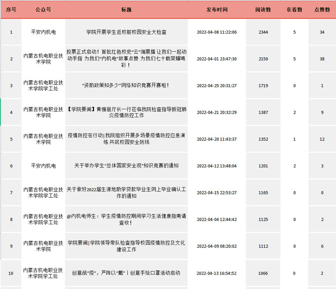Viewport: 336px width, 289px height.
Task: Select the read count cell 2344
Action: tap(263, 32)
